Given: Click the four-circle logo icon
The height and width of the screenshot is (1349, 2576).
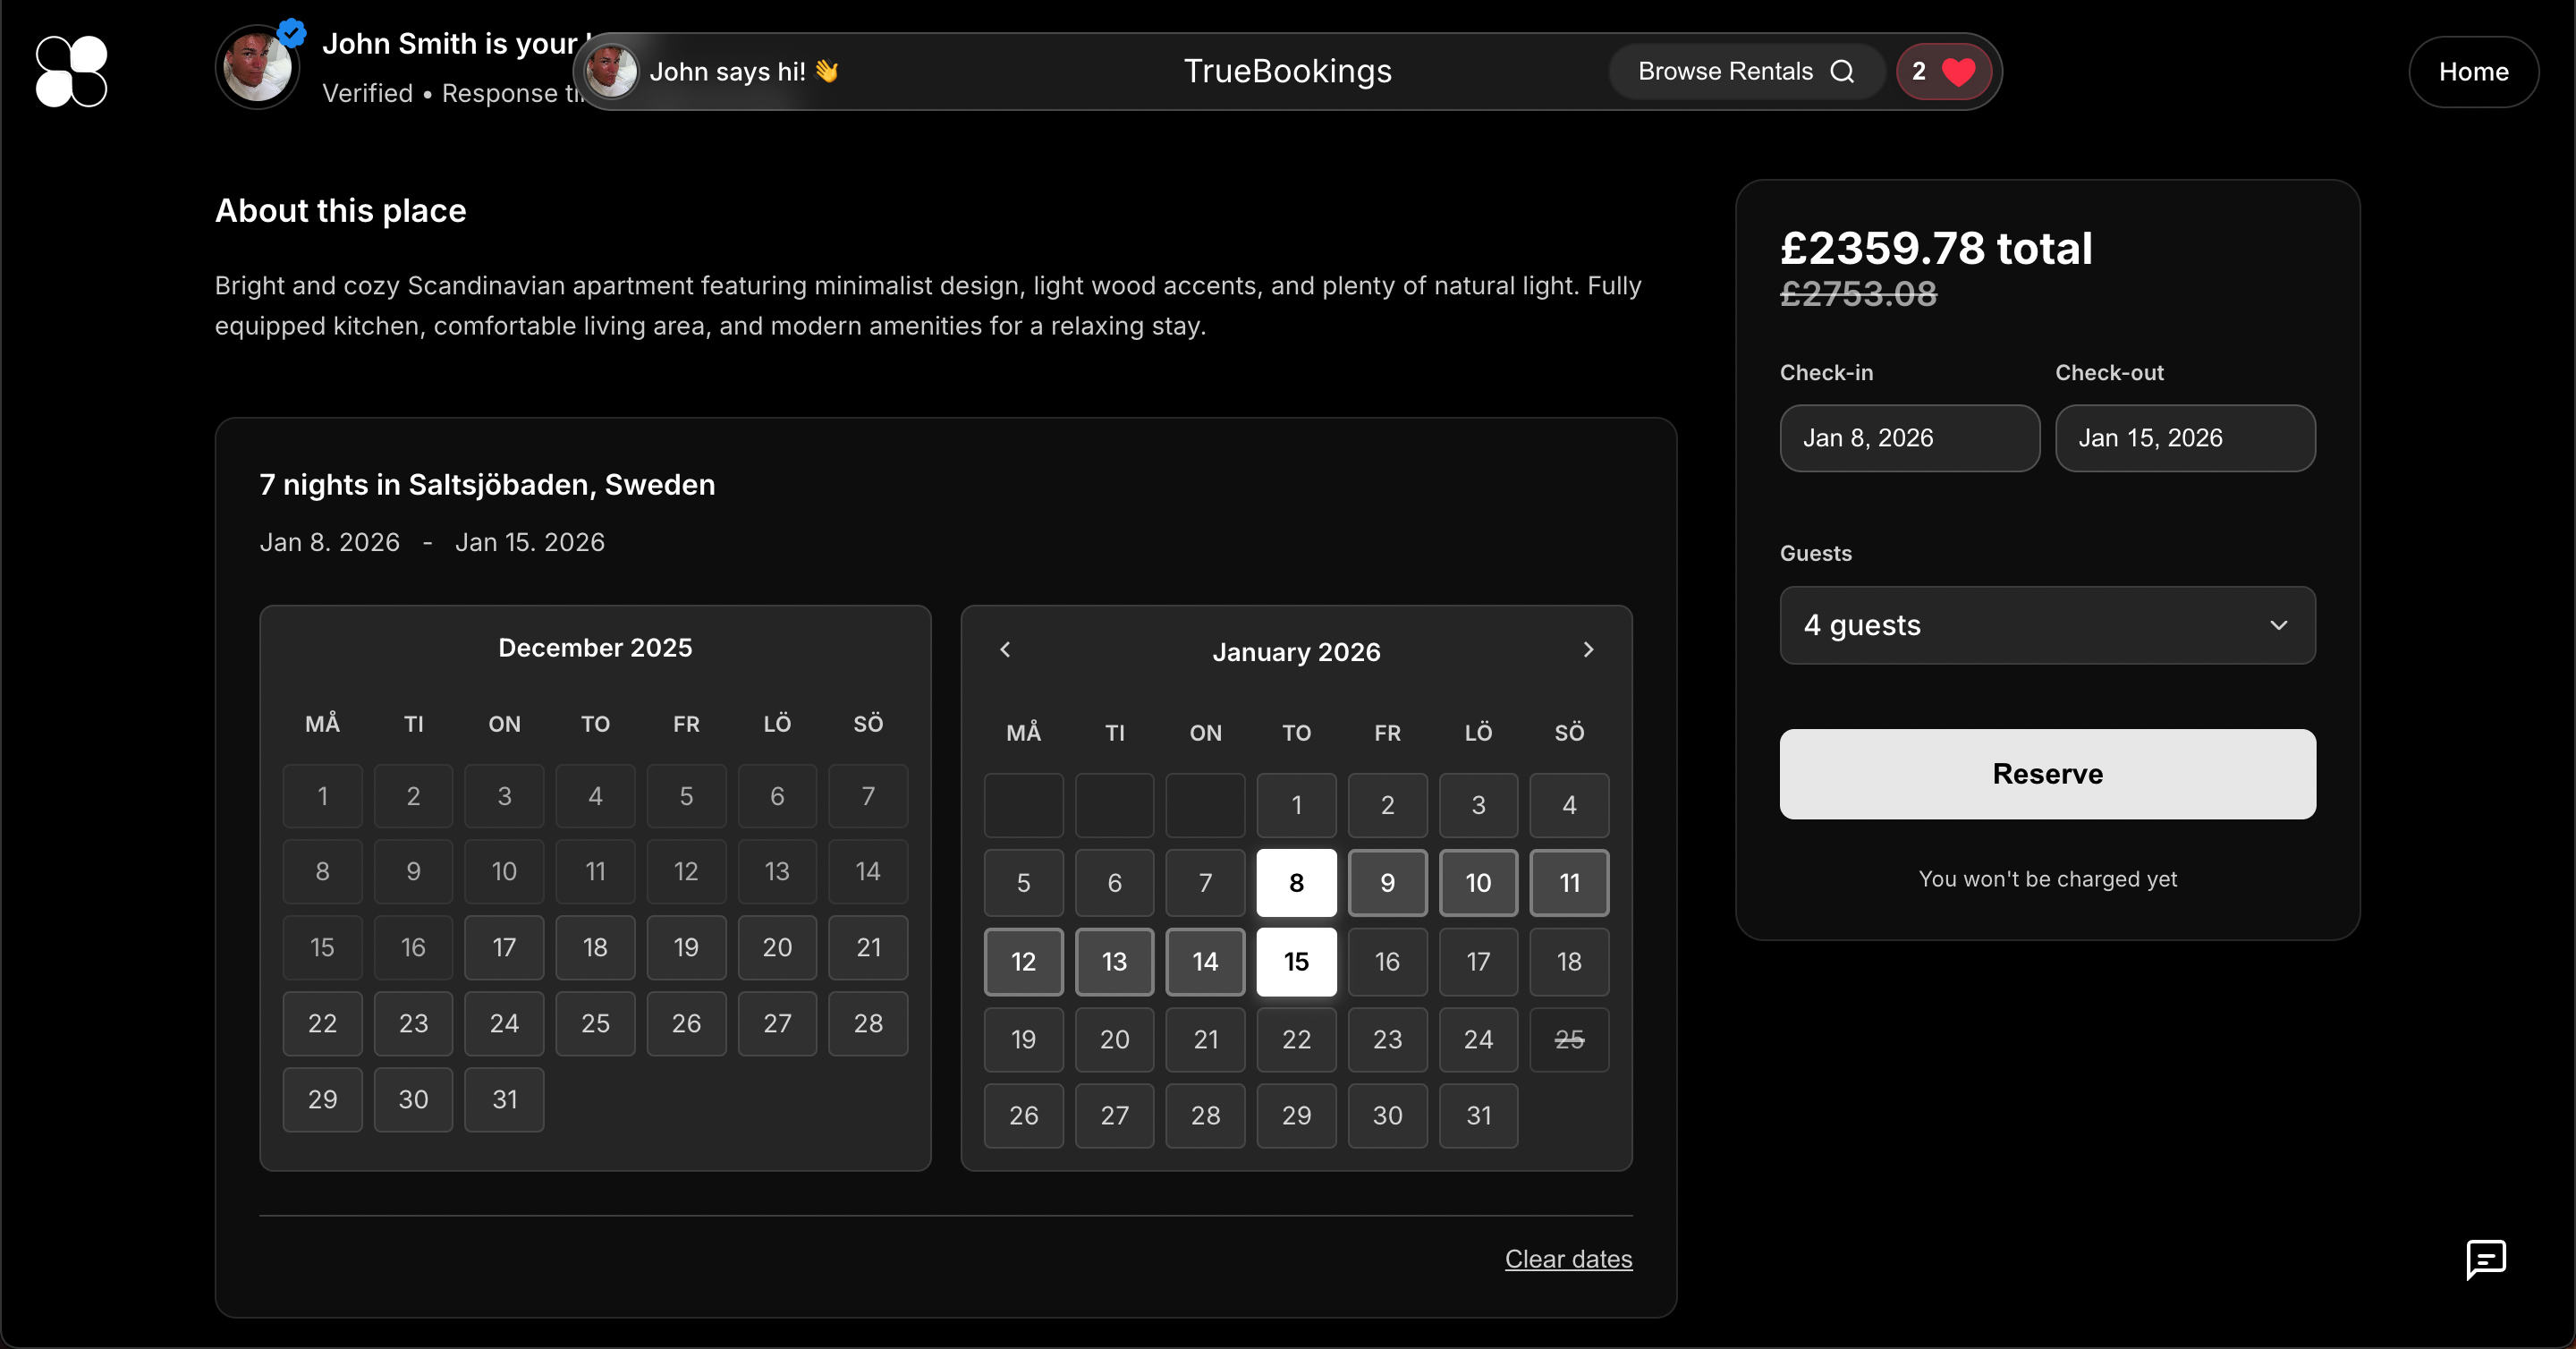Looking at the screenshot, I should [71, 71].
